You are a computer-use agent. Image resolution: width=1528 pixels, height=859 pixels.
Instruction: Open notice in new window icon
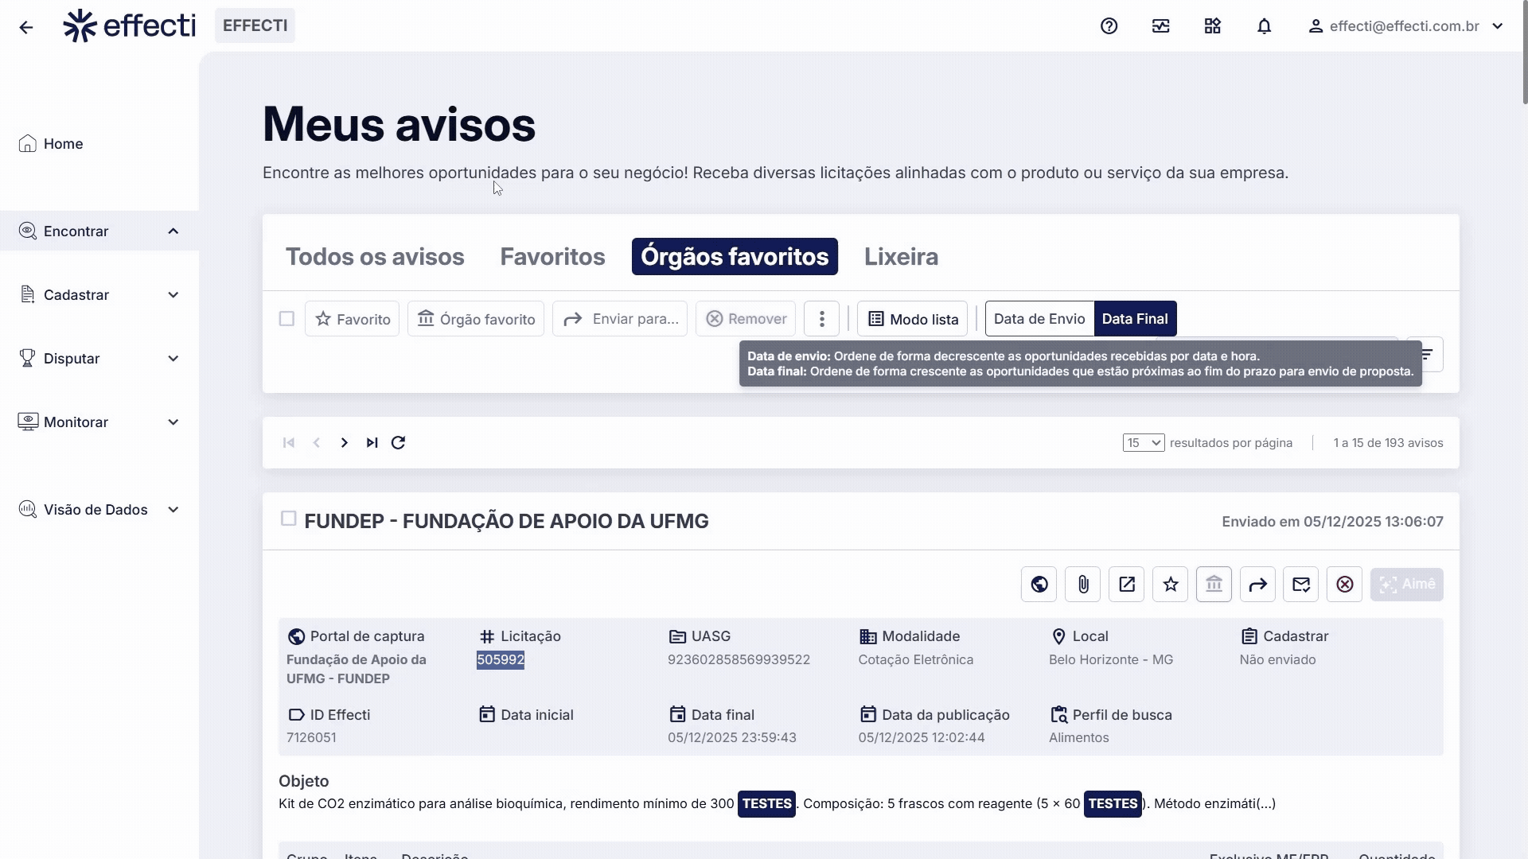tap(1126, 585)
